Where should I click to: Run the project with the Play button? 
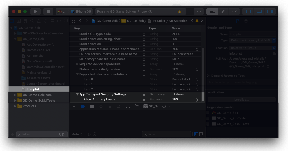pos(35,11)
